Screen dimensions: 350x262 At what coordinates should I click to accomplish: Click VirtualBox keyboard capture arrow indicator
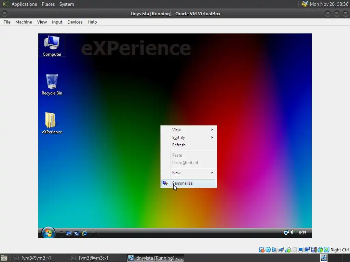326,250
